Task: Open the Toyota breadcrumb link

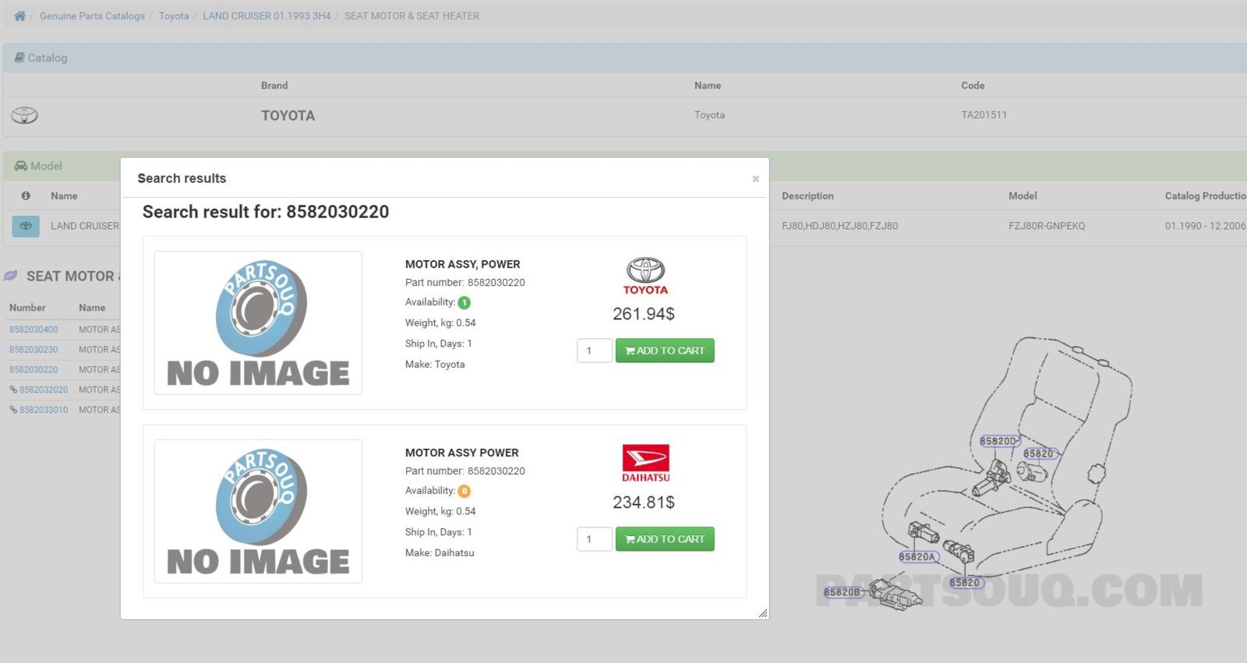Action: point(174,16)
